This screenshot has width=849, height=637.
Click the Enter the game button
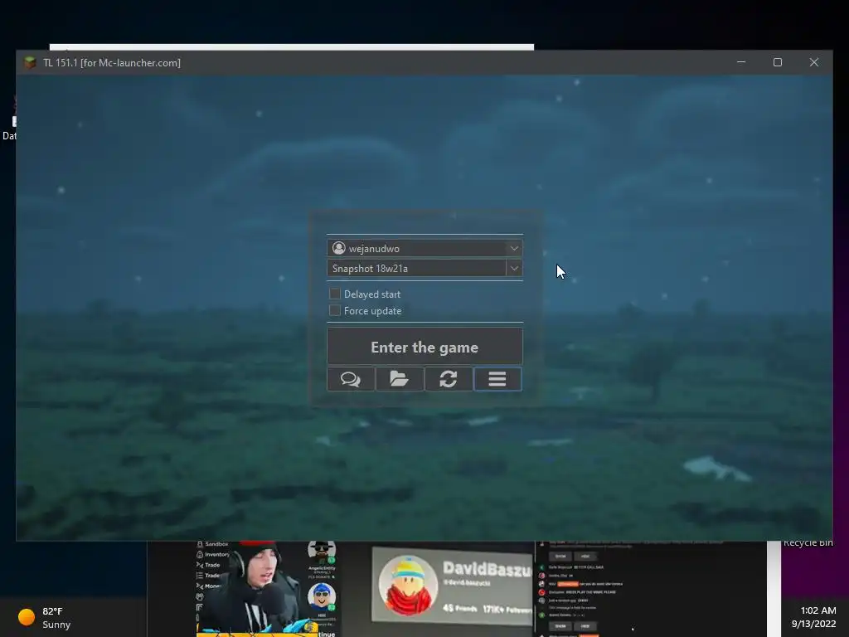pos(425,347)
